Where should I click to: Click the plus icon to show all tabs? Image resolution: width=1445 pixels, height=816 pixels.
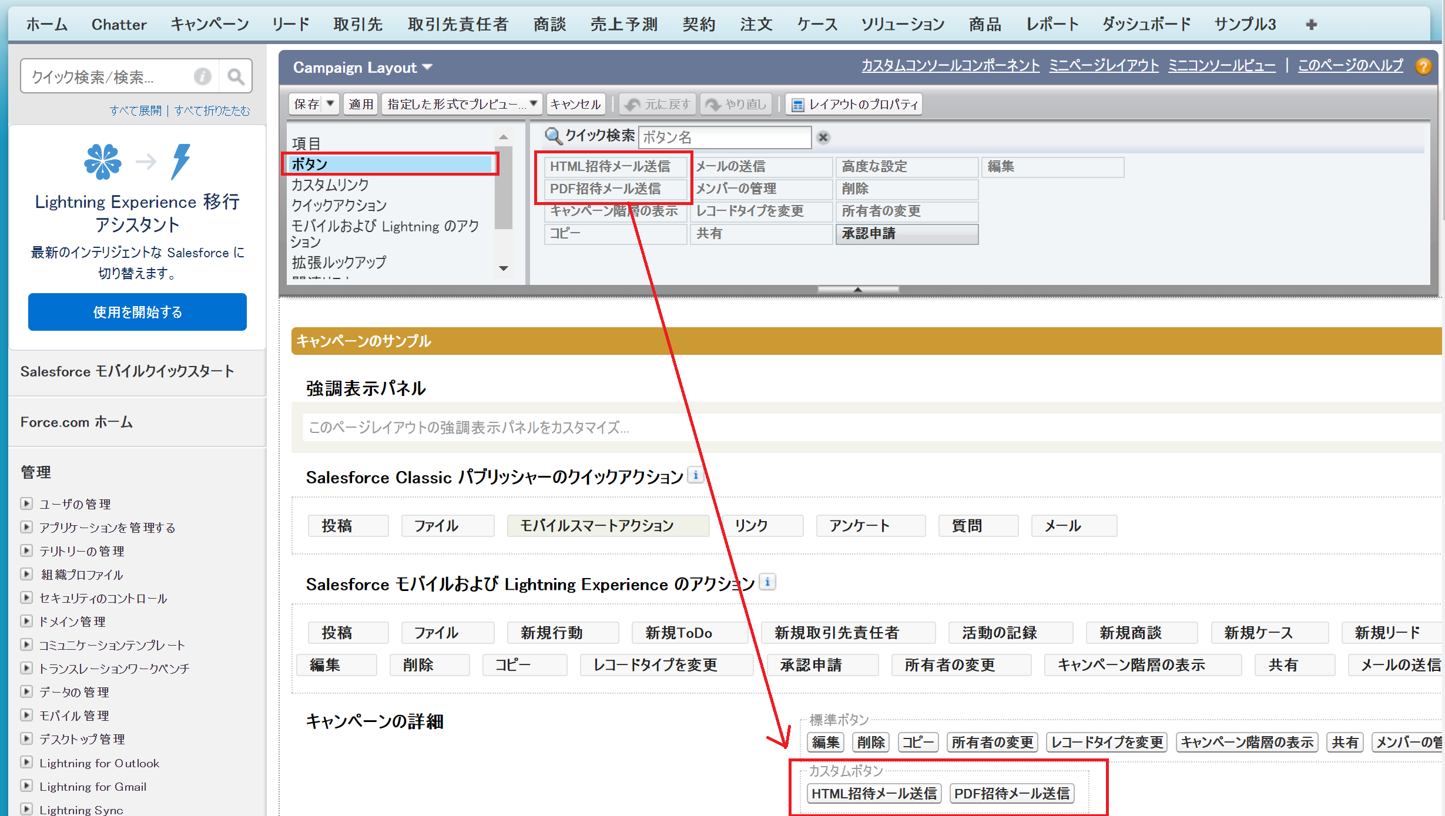1311,25
